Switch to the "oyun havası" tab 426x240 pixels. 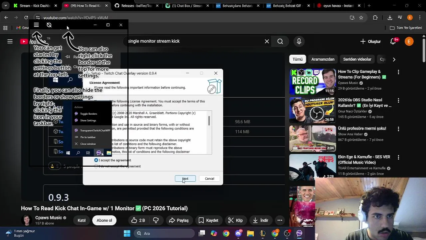click(x=339, y=6)
